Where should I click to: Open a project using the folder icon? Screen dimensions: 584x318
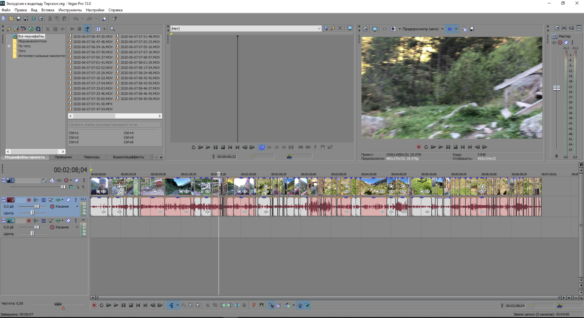(x=11, y=18)
